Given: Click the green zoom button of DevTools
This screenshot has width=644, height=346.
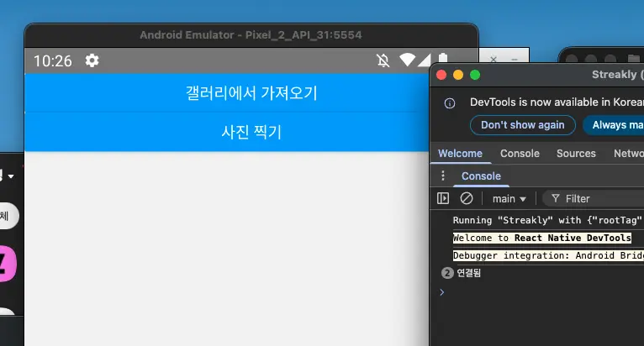Looking at the screenshot, I should (x=475, y=75).
